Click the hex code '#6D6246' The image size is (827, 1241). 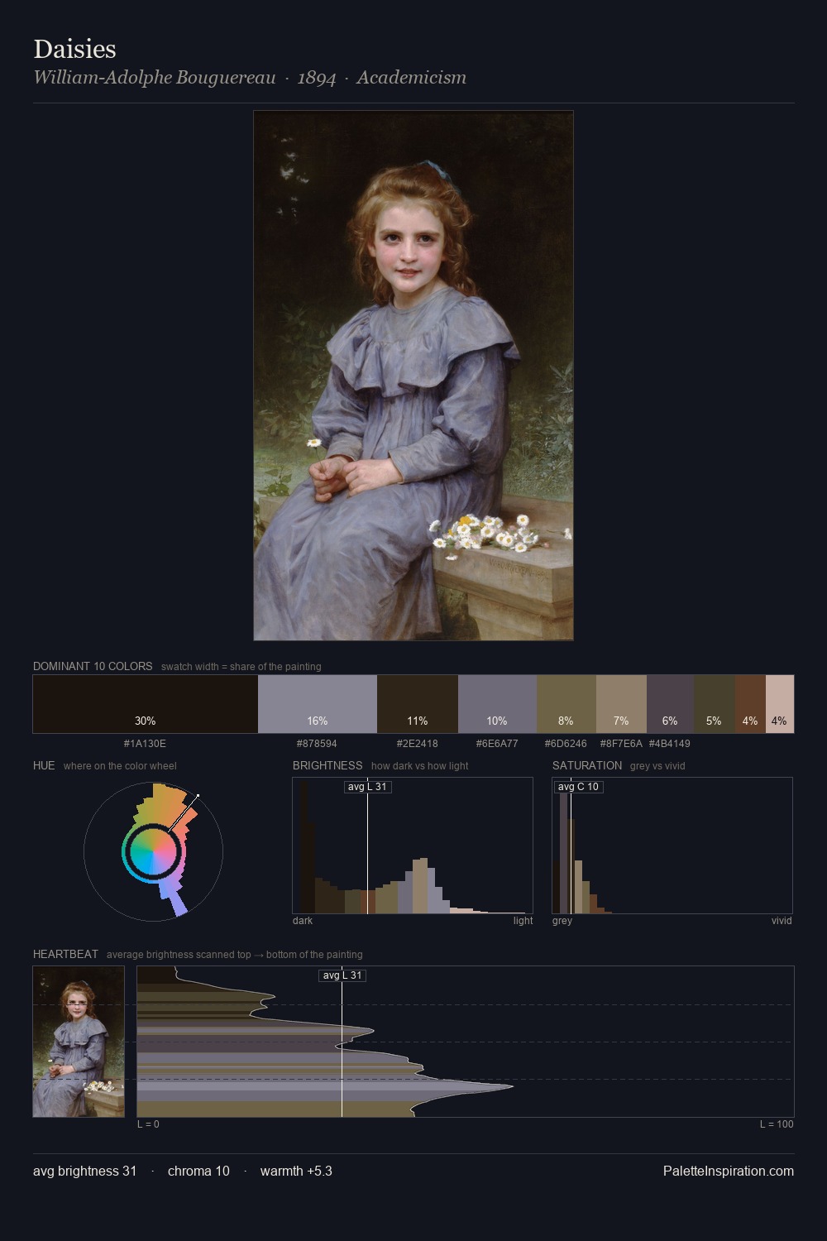point(566,744)
